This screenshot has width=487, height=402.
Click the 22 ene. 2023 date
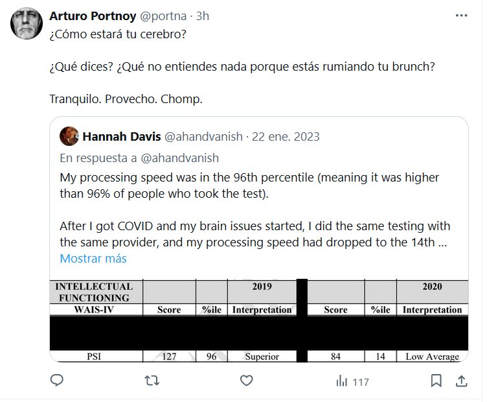coord(285,137)
